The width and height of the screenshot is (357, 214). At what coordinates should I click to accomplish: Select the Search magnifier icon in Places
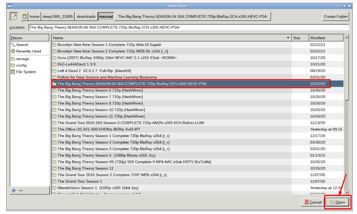pos(12,44)
